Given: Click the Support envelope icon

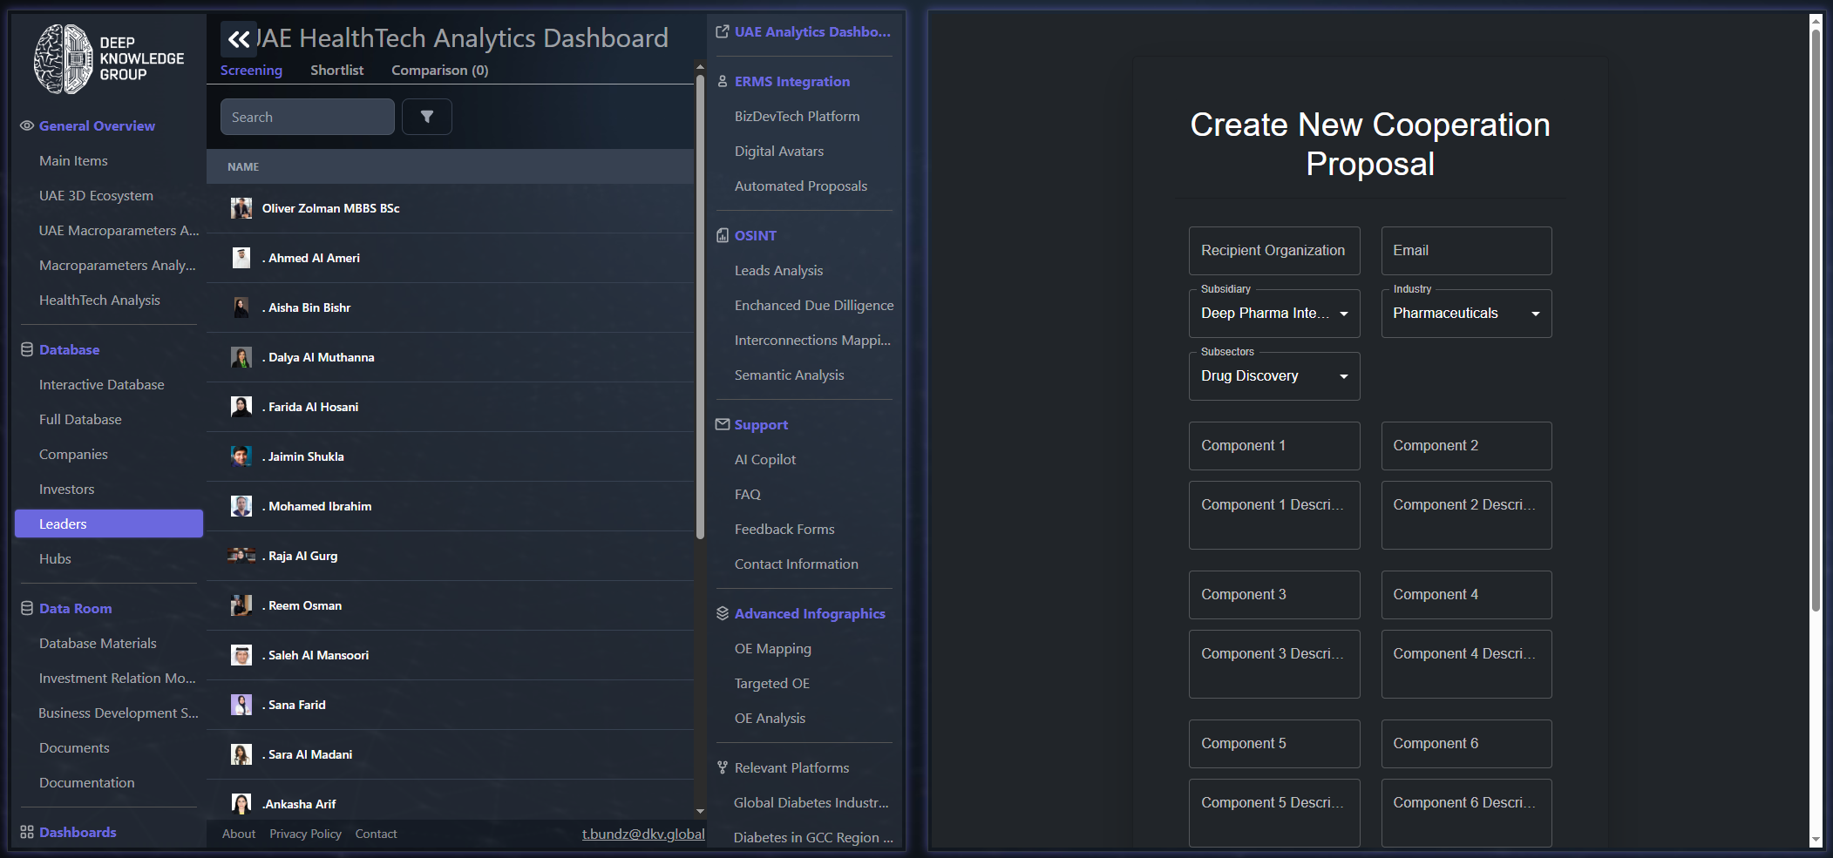Looking at the screenshot, I should tap(723, 425).
